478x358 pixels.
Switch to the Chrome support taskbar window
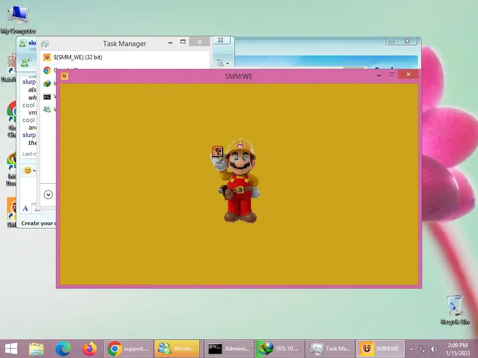click(x=128, y=349)
